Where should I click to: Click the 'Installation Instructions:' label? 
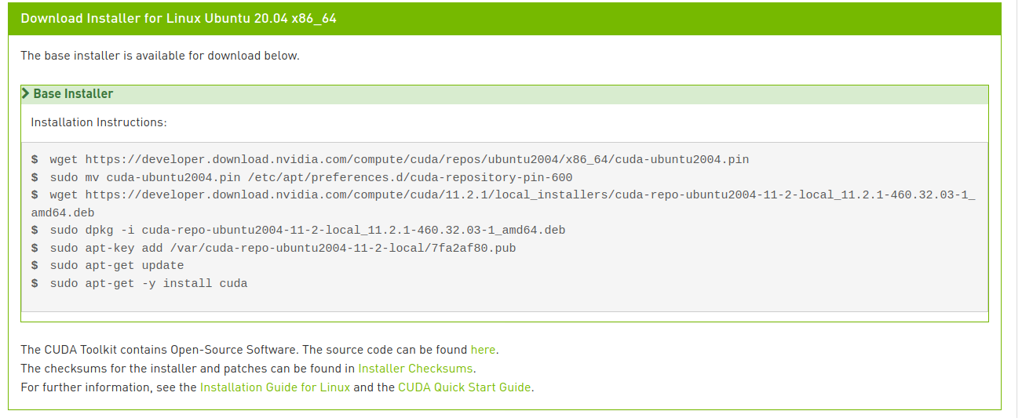point(99,122)
